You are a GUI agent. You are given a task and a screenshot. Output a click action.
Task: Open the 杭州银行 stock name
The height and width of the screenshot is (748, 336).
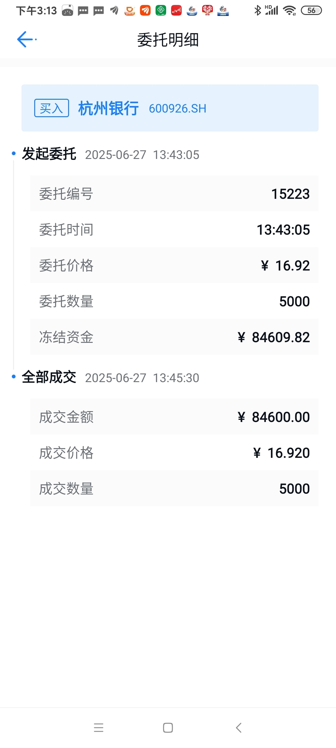[108, 108]
